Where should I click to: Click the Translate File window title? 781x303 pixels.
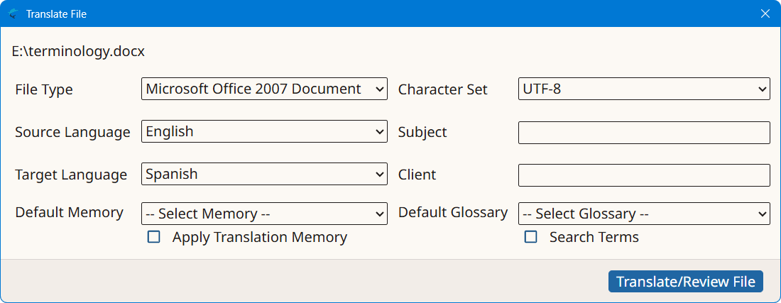(x=56, y=14)
